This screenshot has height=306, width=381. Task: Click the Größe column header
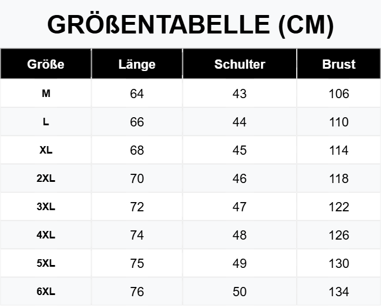(x=46, y=64)
